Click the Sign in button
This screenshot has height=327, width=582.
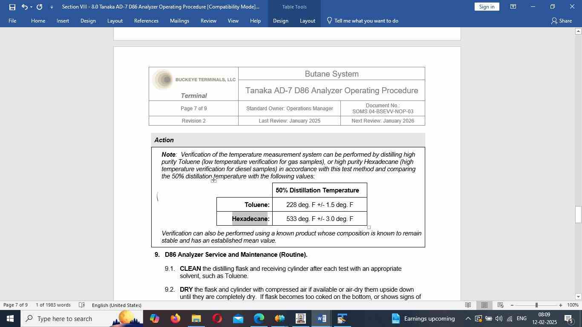[487, 7]
